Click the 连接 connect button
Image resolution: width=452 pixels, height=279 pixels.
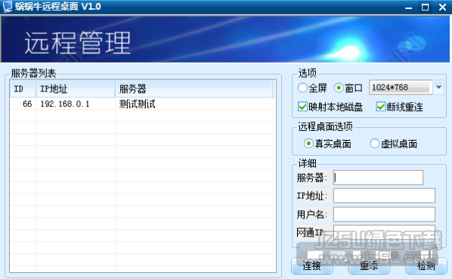(312, 265)
